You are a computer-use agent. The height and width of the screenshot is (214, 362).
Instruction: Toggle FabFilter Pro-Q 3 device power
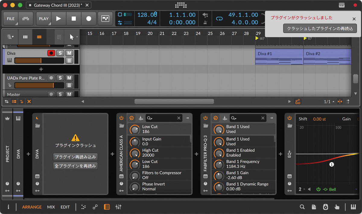coord(206,118)
